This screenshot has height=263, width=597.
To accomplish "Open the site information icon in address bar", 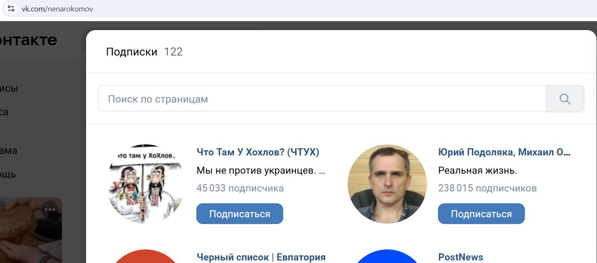I will (x=11, y=8).
